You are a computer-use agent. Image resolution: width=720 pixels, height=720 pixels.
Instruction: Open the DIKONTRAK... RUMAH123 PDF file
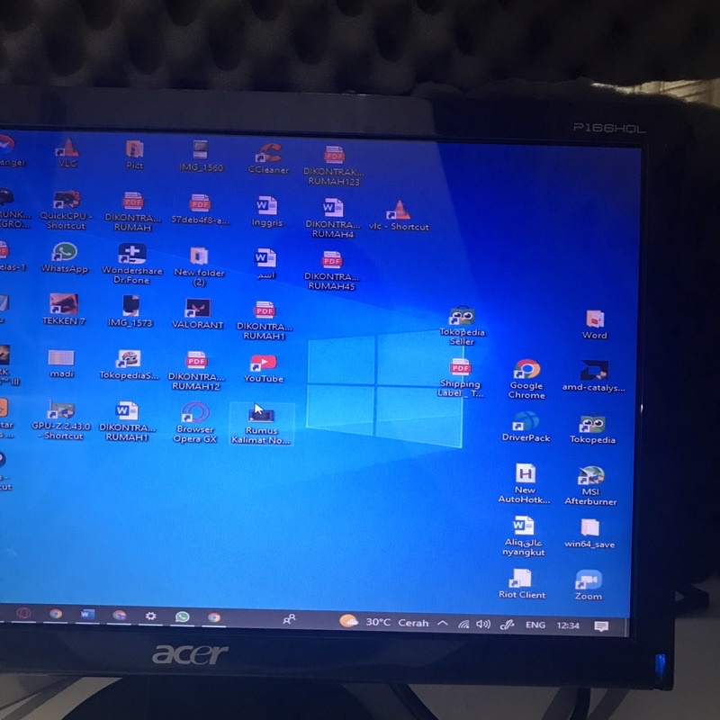(334, 166)
